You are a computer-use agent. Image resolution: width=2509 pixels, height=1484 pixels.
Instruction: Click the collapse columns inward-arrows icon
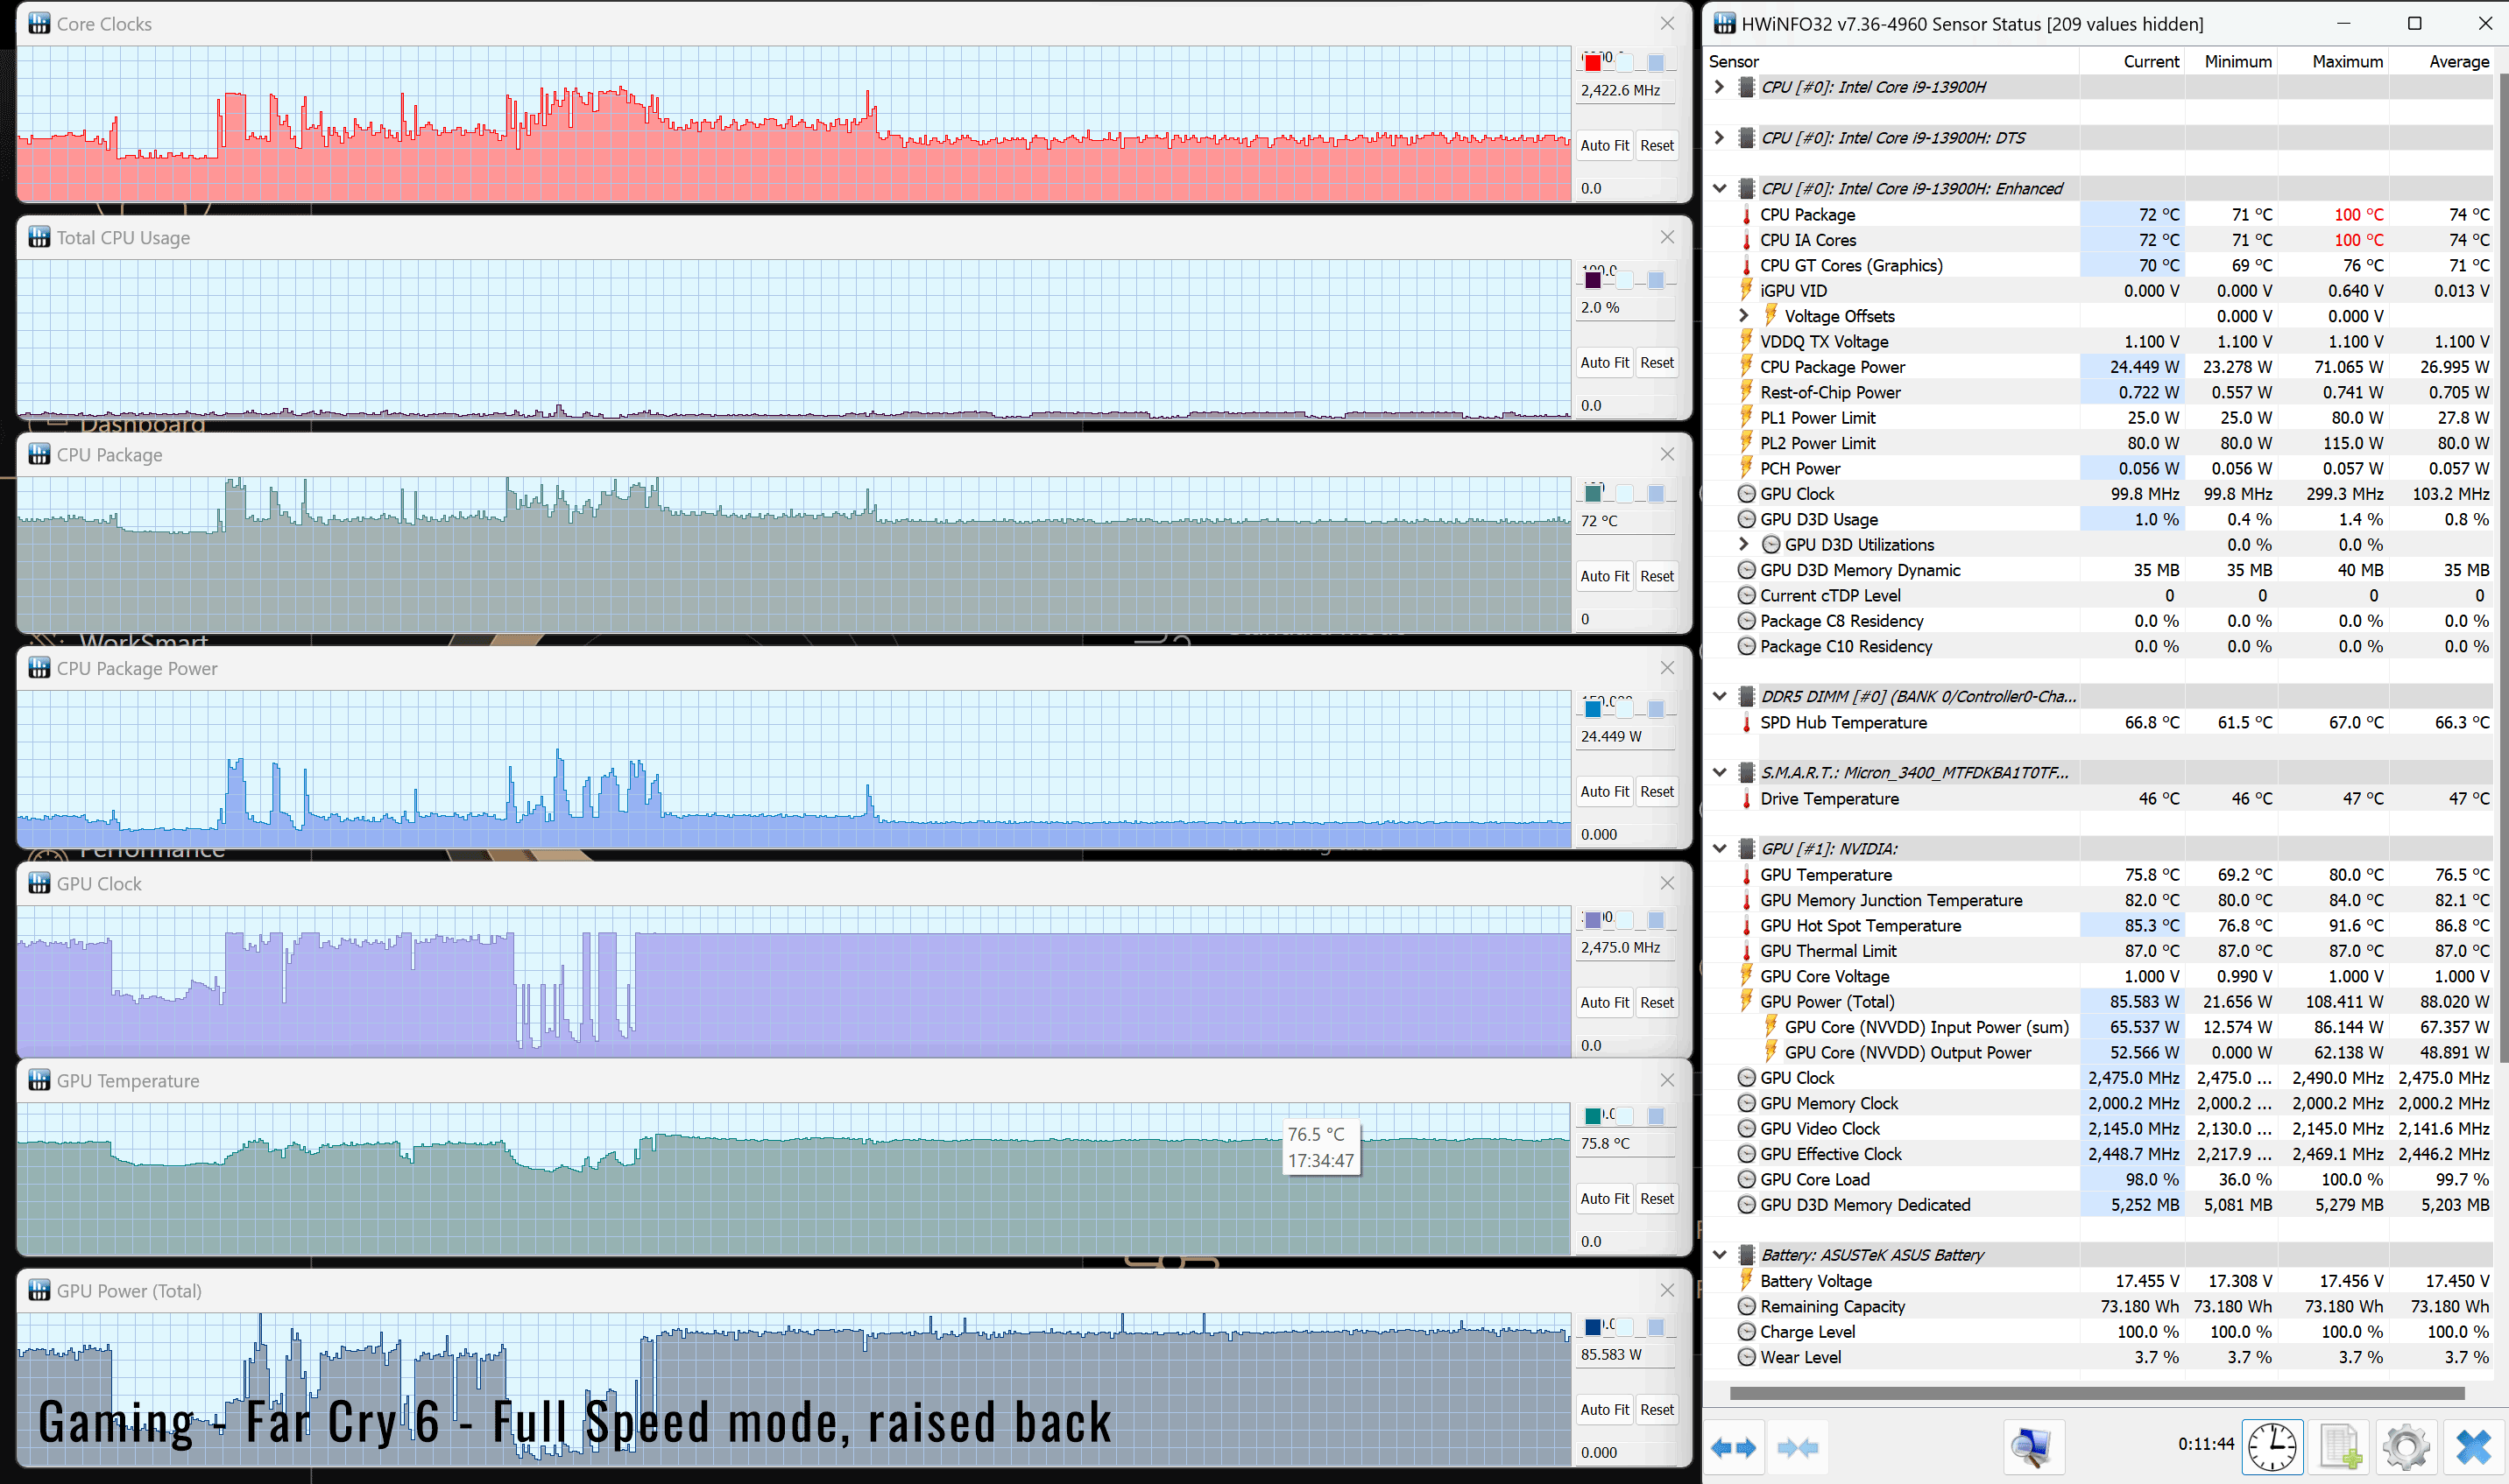point(1797,1447)
